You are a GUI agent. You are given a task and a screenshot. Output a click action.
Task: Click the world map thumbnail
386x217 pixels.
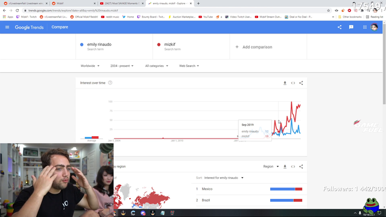pos(142,197)
